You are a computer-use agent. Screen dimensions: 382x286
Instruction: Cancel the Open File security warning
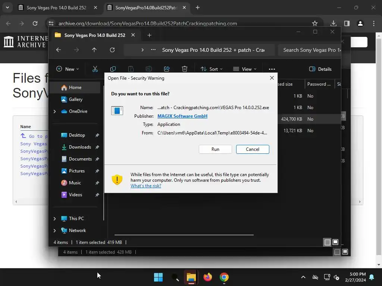tap(253, 149)
